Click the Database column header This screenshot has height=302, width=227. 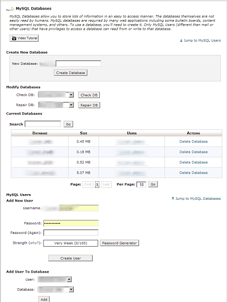tap(40, 133)
